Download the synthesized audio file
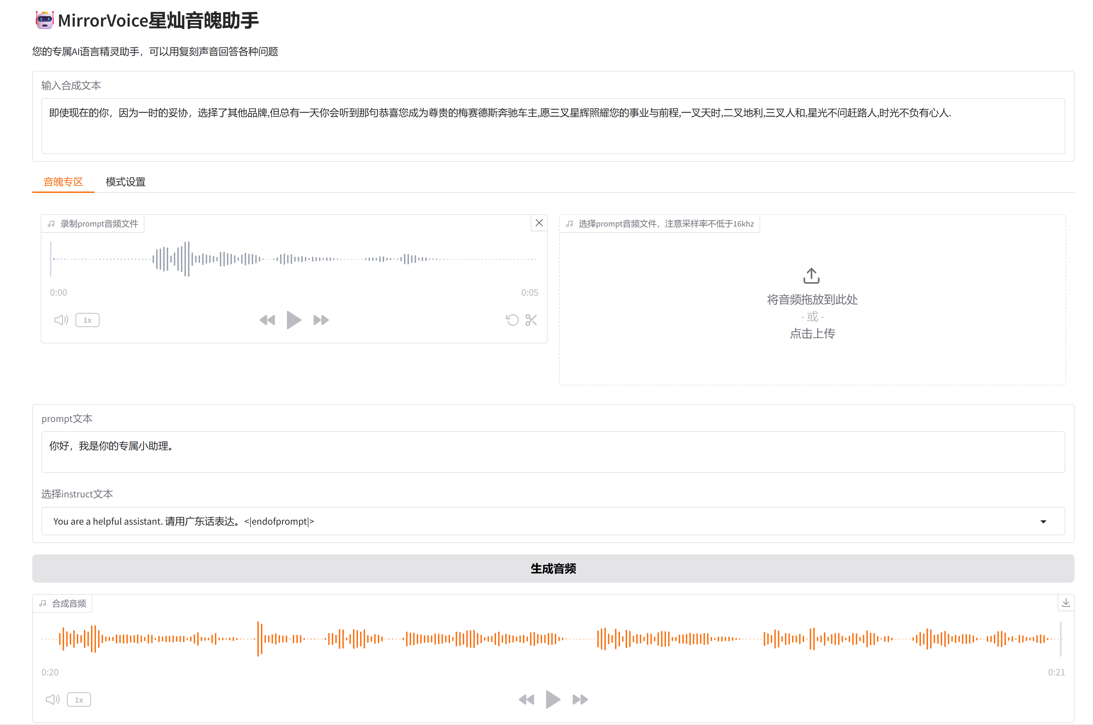Viewport: 1093px width, 725px height. pyautogui.click(x=1066, y=603)
